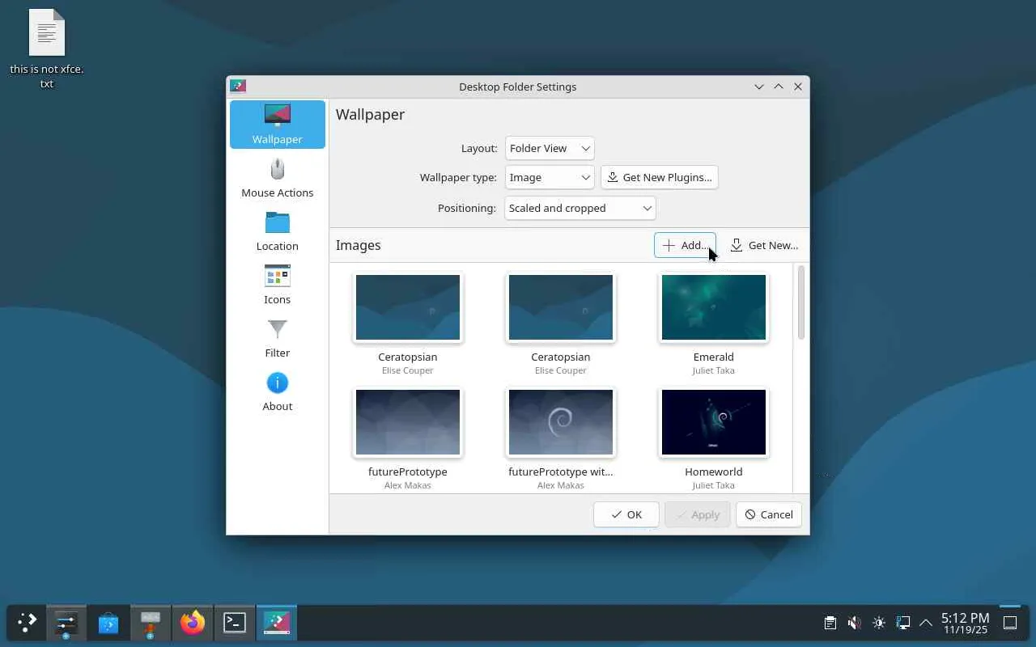Screen dimensions: 1036x647
Task: Open the Mouse Actions settings page
Action: click(277, 178)
